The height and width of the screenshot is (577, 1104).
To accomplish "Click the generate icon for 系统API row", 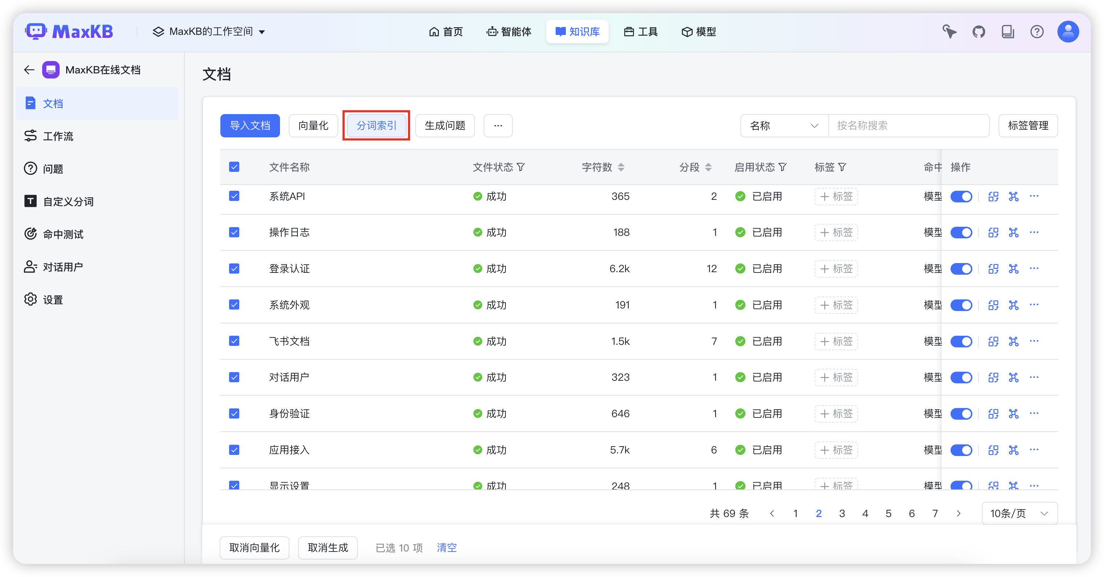I will coord(1013,197).
